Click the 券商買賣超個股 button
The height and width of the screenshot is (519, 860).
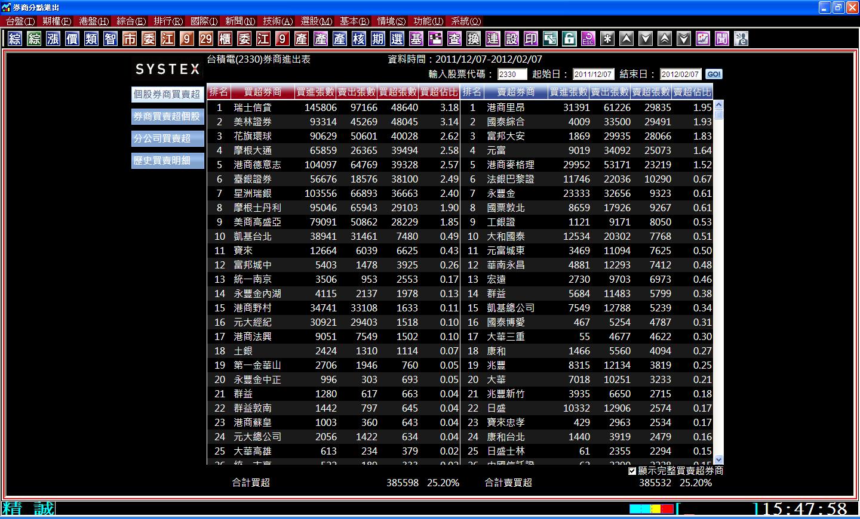click(167, 116)
